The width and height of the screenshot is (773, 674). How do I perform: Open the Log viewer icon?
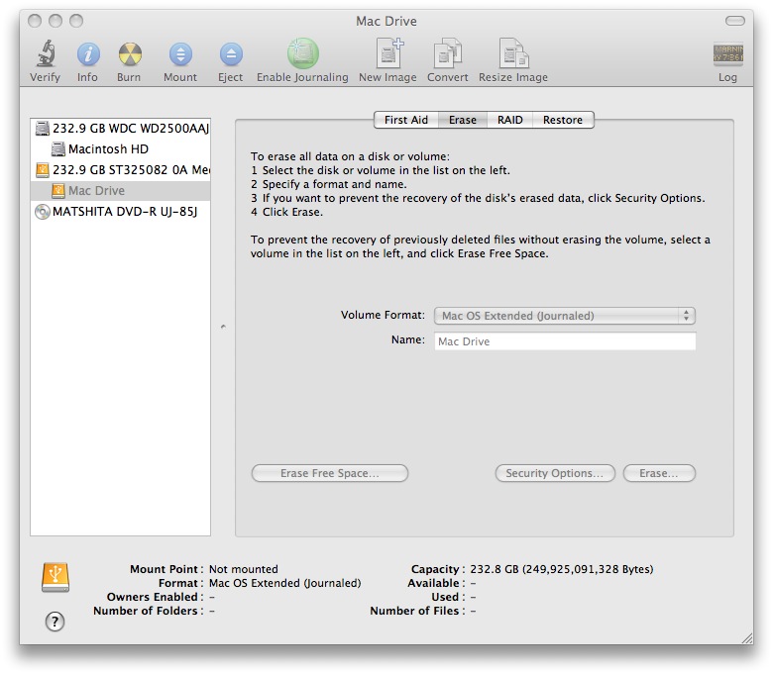(727, 53)
